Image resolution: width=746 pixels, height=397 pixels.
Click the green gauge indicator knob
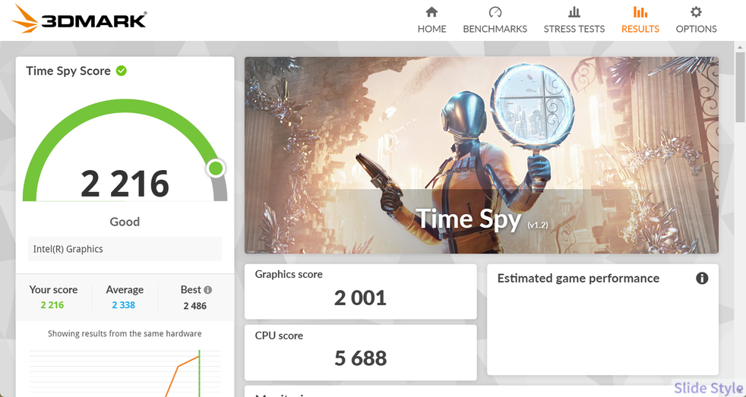(216, 168)
